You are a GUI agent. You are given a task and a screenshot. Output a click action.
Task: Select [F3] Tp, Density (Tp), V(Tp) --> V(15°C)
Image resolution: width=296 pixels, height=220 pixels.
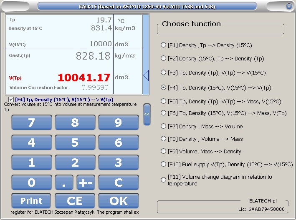[x=213, y=72]
